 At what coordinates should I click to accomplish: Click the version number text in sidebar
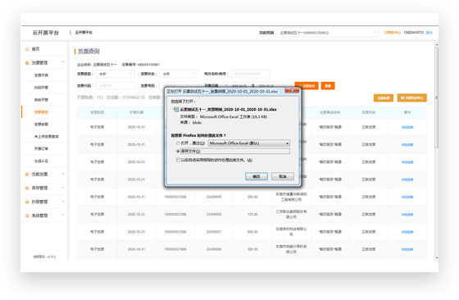tap(44, 257)
